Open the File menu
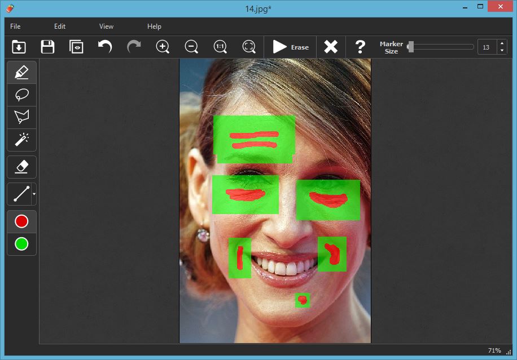This screenshot has height=360, width=517. point(15,26)
